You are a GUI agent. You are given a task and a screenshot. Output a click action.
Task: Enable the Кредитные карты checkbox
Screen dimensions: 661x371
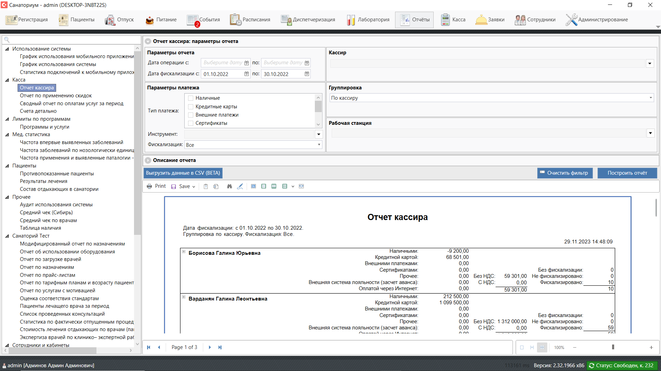191,107
